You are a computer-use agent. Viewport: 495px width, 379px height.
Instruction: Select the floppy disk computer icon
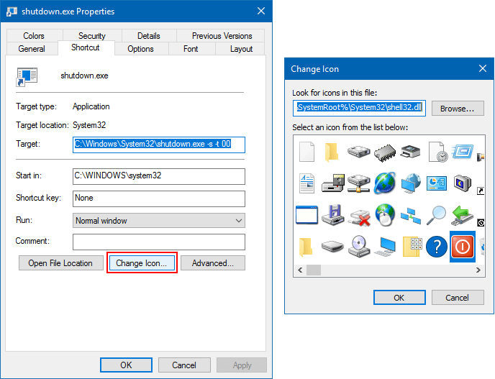point(332,183)
